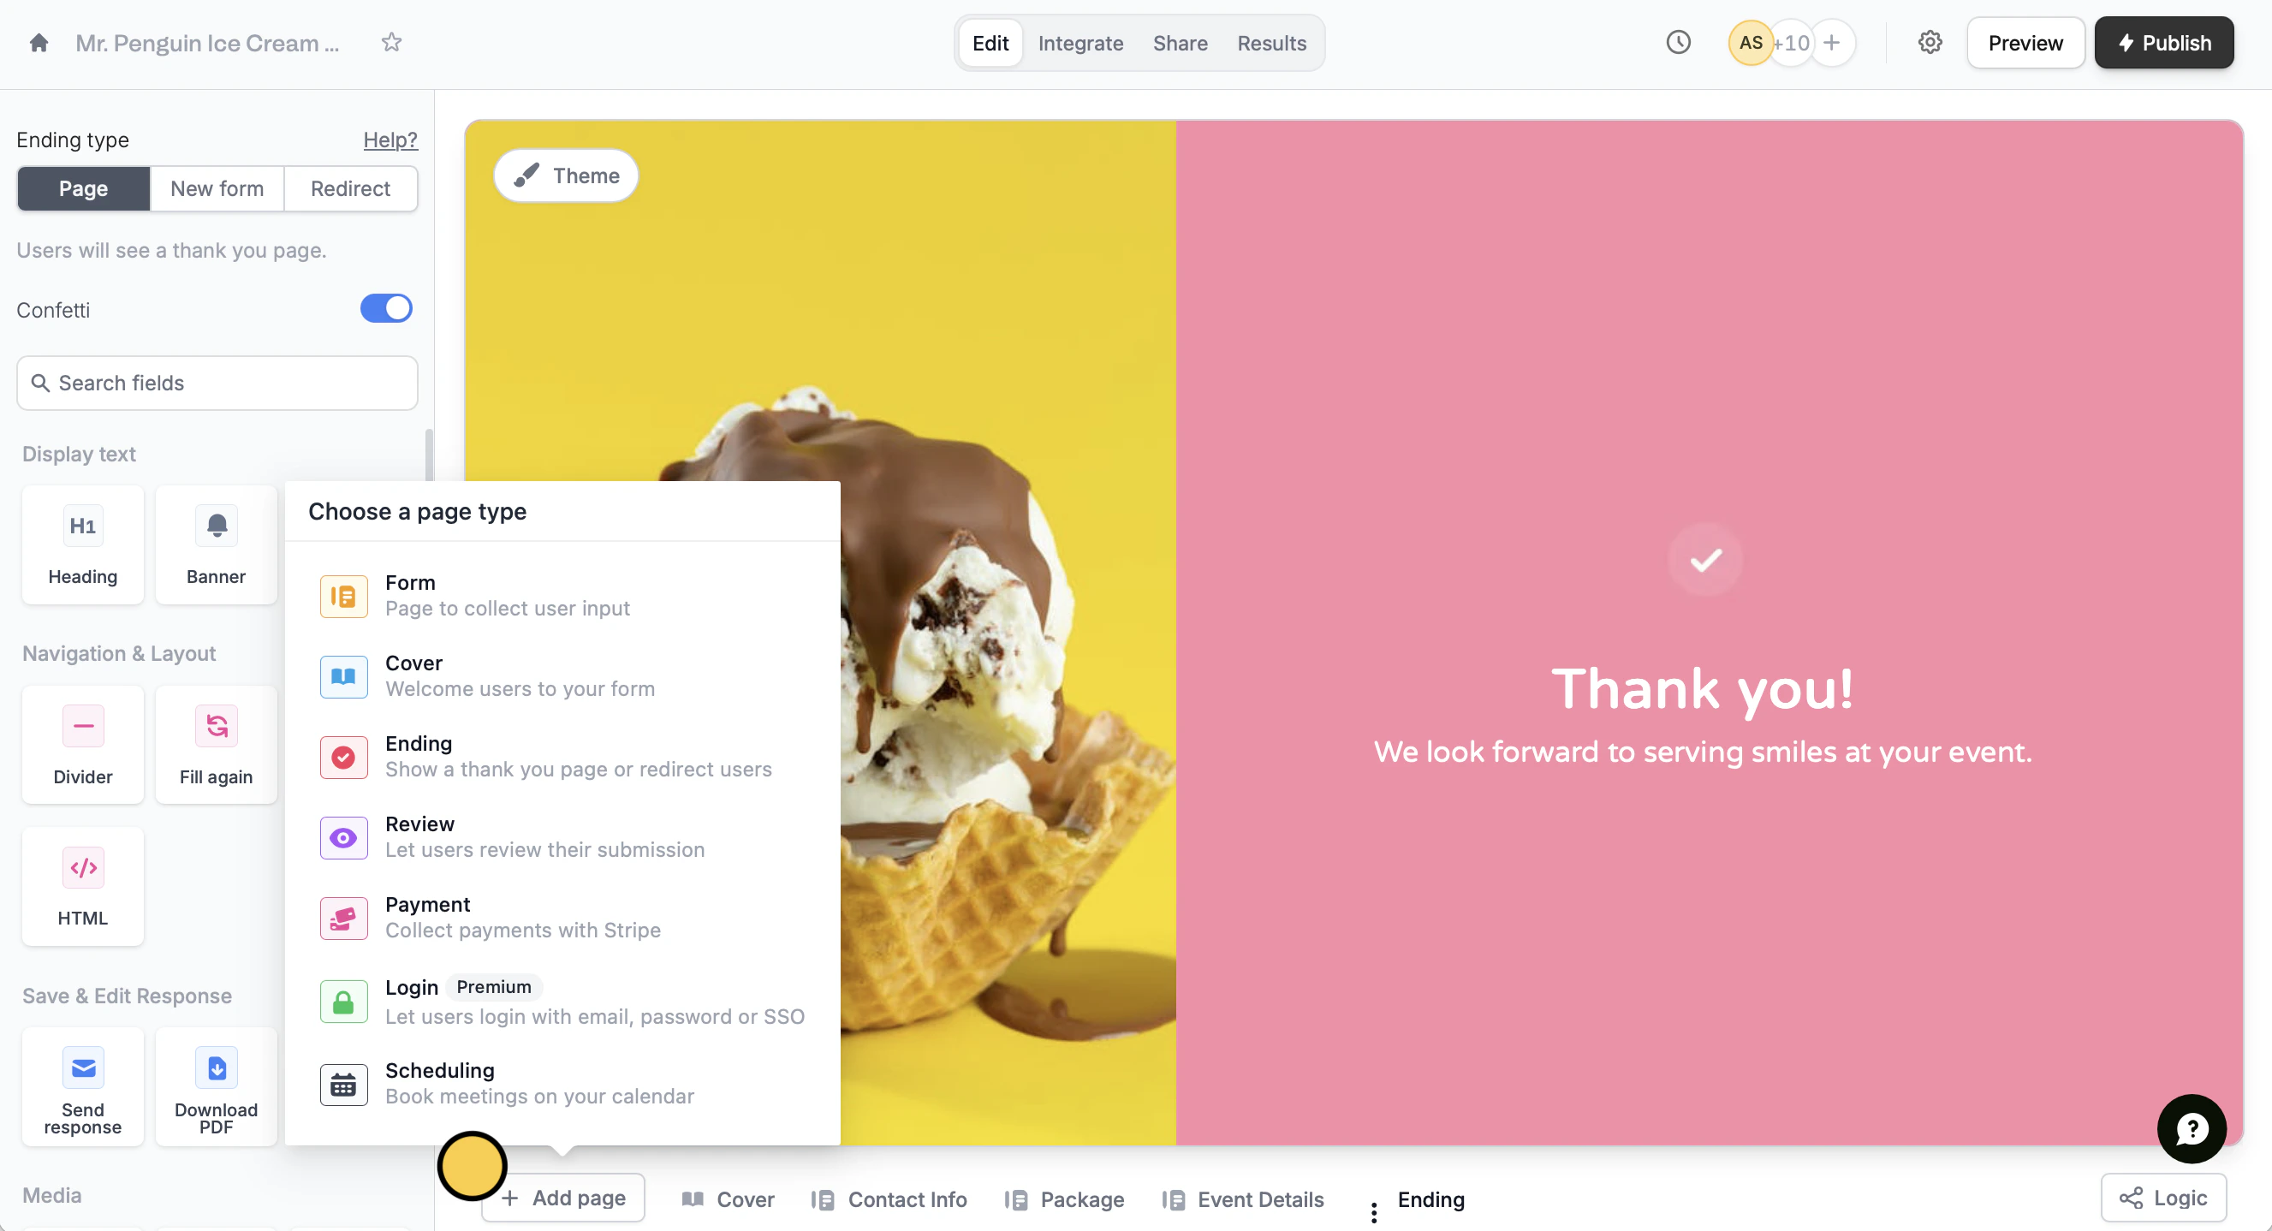Click the home icon
Image resolution: width=2272 pixels, height=1231 pixels.
(39, 43)
